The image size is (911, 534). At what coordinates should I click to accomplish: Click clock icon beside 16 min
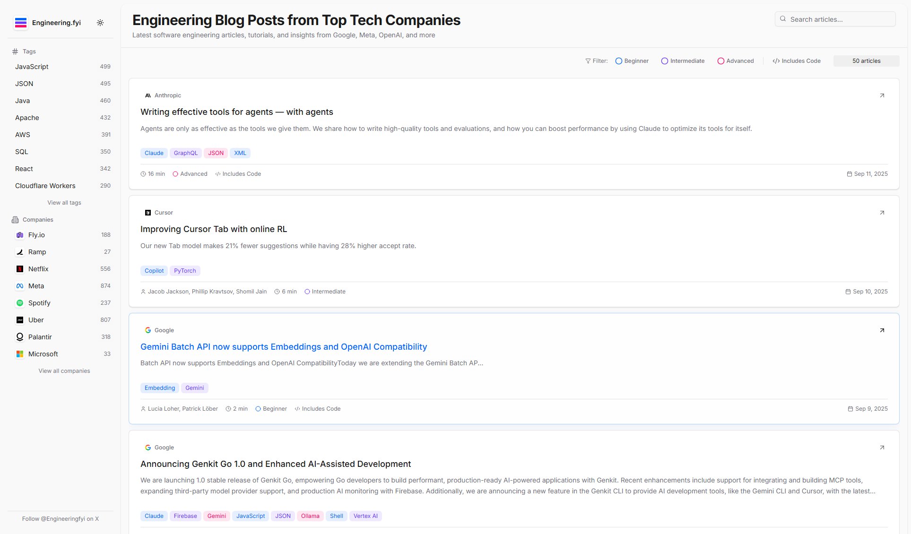(143, 174)
